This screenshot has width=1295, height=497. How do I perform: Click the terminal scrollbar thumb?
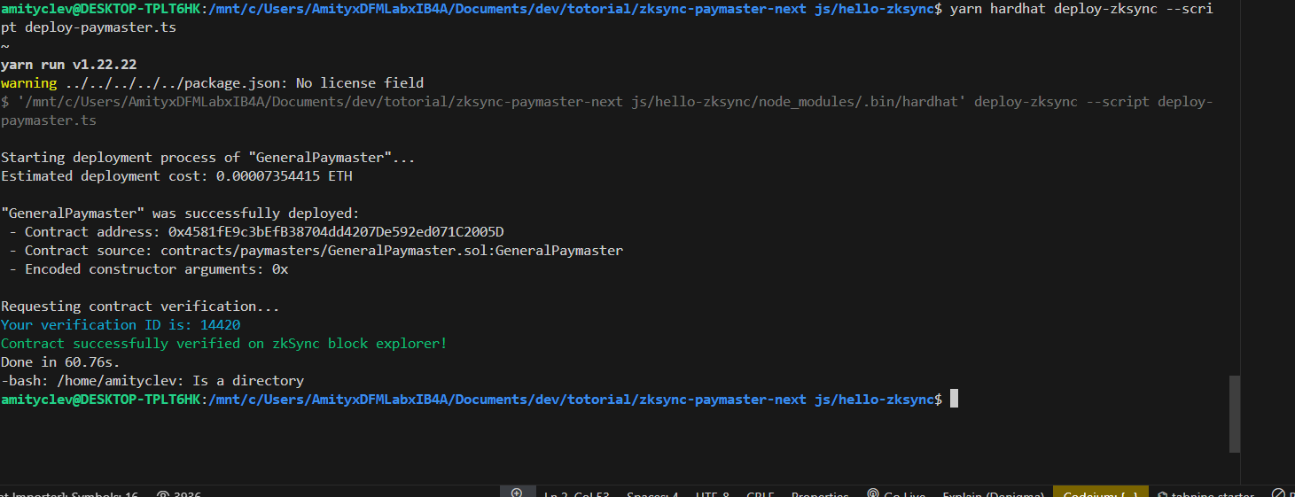point(1234,415)
